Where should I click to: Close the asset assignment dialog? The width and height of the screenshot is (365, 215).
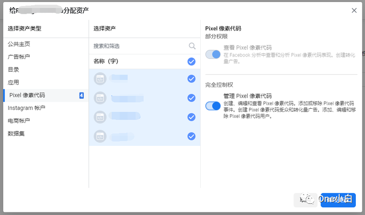pyautogui.click(x=354, y=11)
